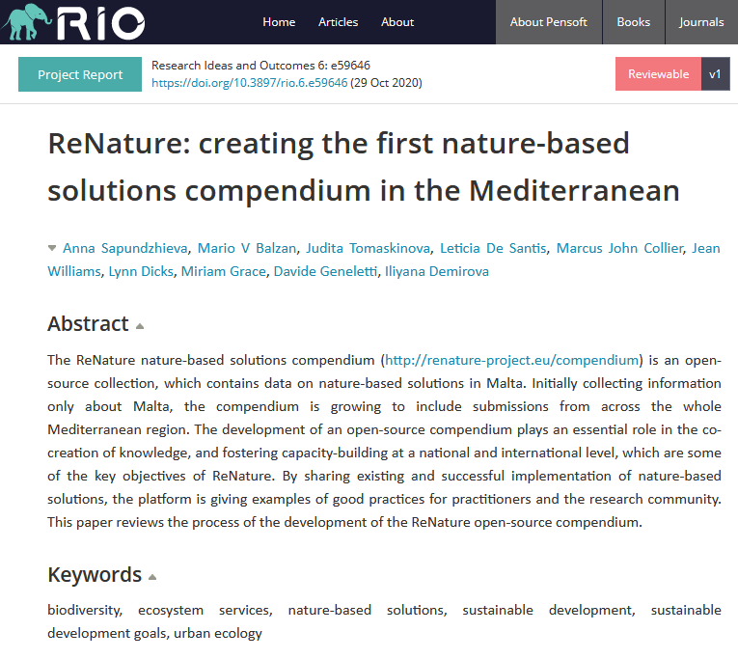Open the Books tab
The height and width of the screenshot is (659, 738).
click(634, 22)
